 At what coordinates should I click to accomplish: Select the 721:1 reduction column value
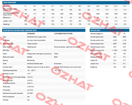click(x=125, y=6)
